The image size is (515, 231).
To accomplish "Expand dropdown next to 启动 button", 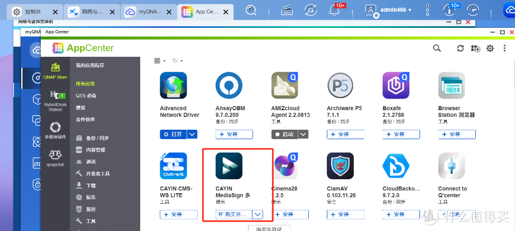I will [303, 134].
